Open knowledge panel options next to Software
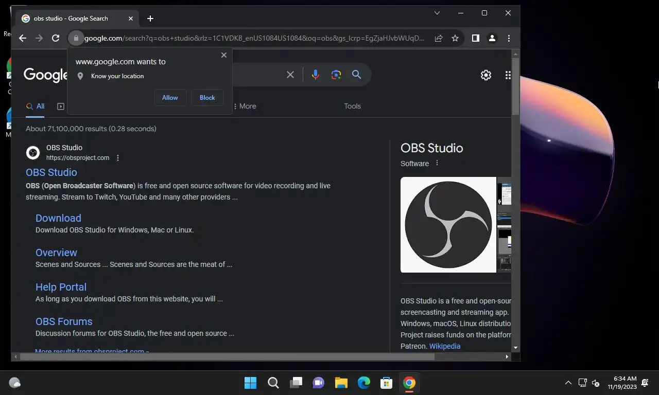The image size is (659, 395). (x=437, y=163)
